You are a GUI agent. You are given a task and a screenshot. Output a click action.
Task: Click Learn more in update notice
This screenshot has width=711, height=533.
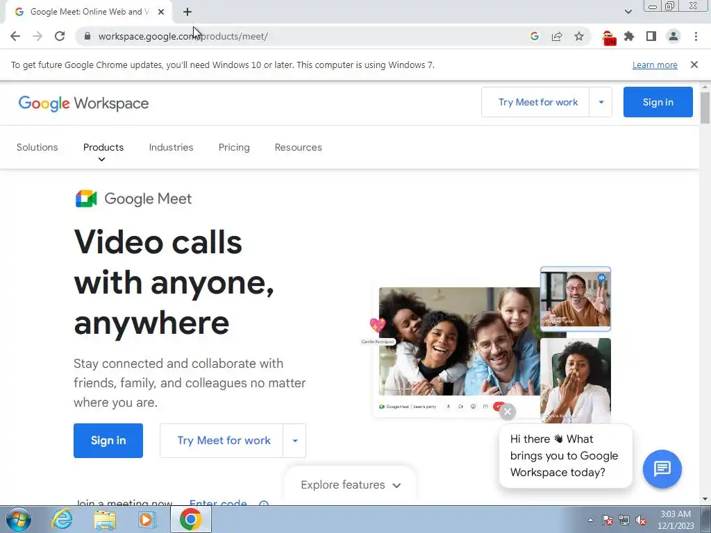tap(655, 65)
